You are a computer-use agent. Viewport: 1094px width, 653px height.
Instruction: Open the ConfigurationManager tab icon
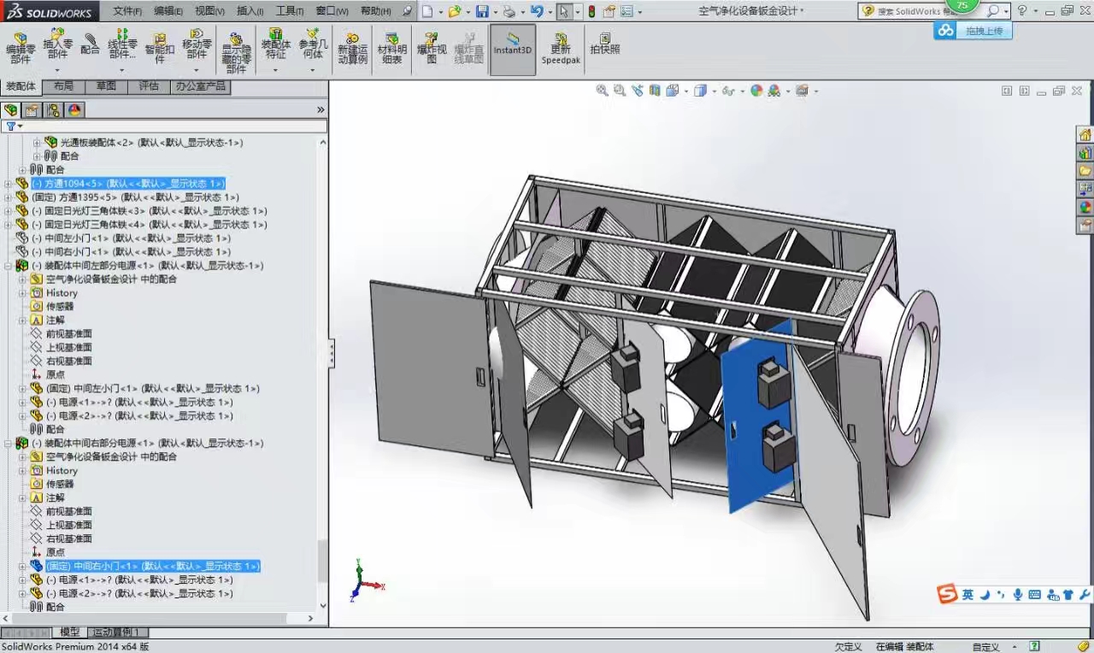click(54, 109)
